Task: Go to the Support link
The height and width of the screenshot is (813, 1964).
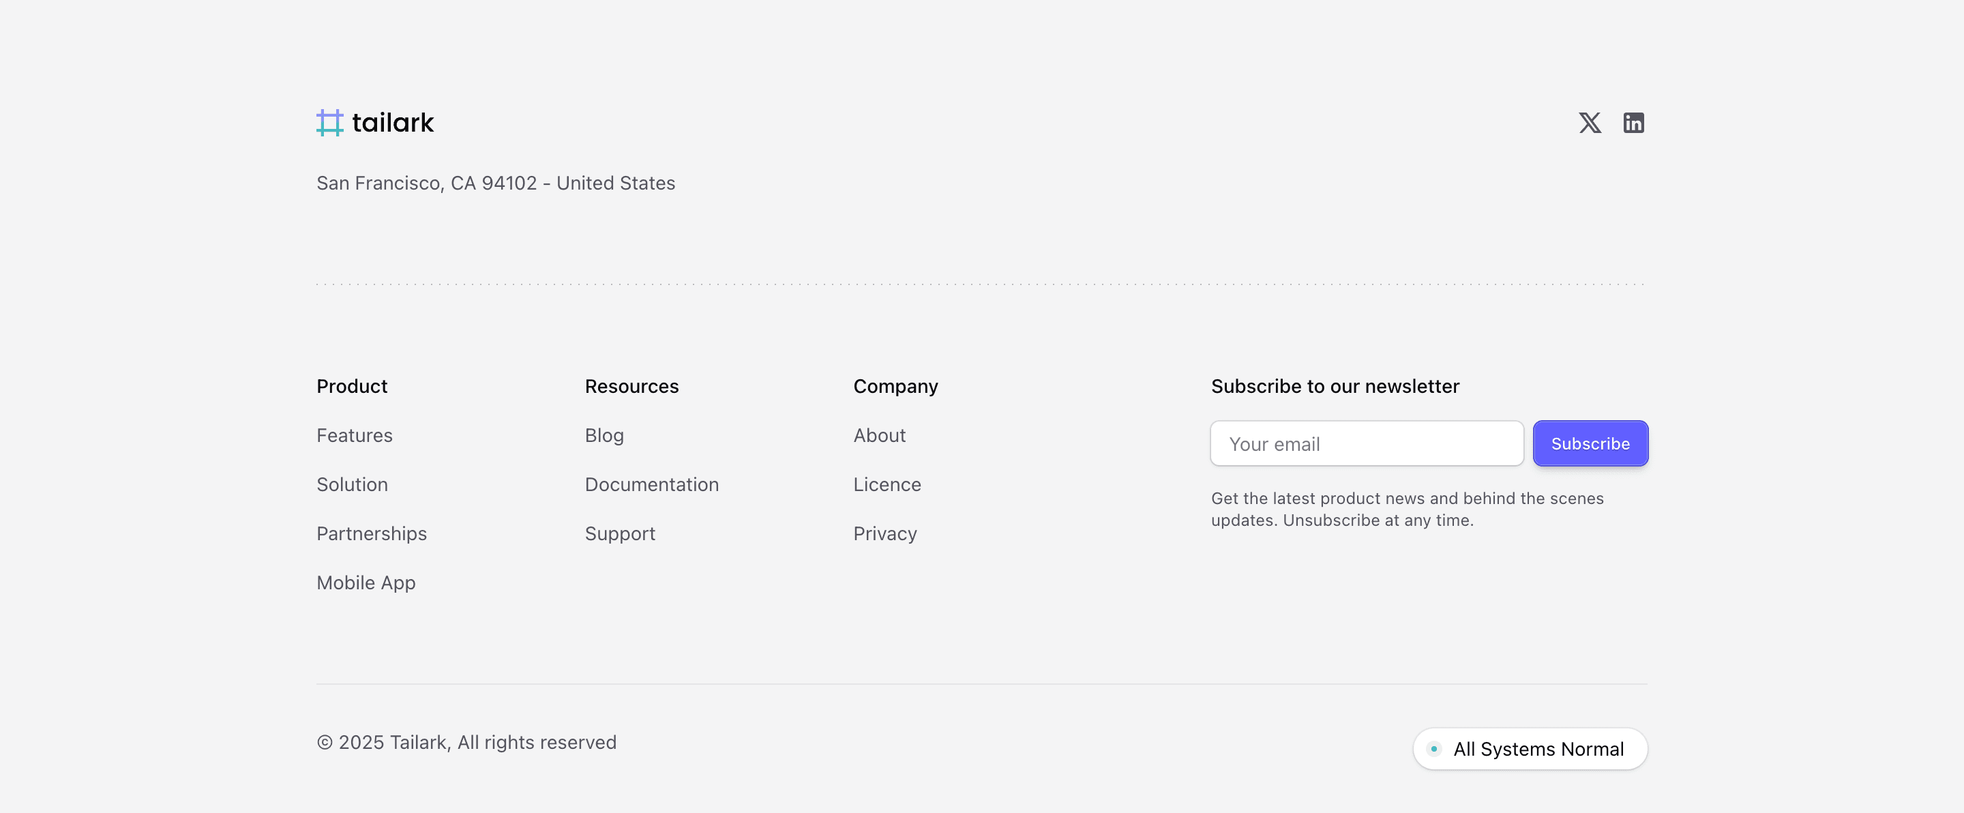Action: 620,534
